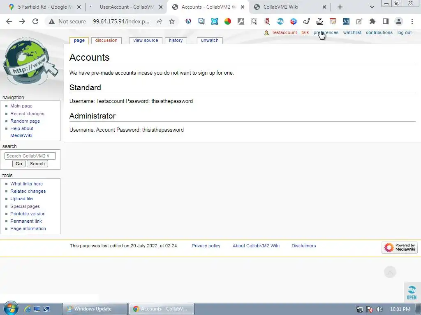Open Recent changes

point(28,114)
